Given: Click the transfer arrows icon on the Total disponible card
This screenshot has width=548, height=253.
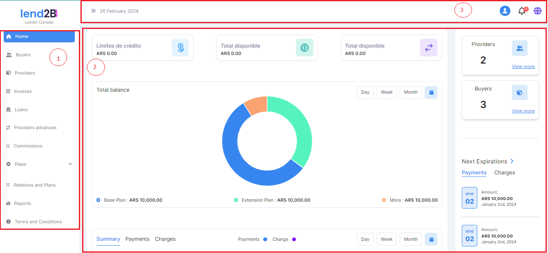Looking at the screenshot, I should 429,48.
